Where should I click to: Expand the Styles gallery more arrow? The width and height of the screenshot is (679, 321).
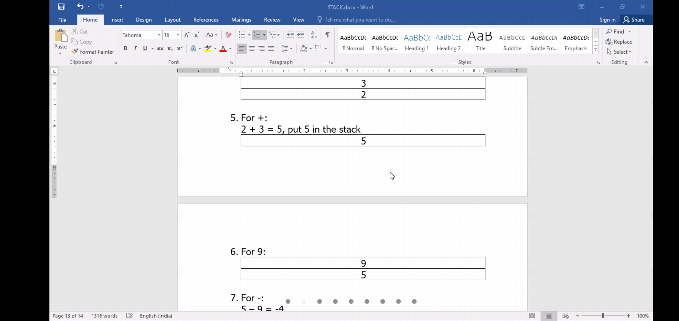point(596,50)
